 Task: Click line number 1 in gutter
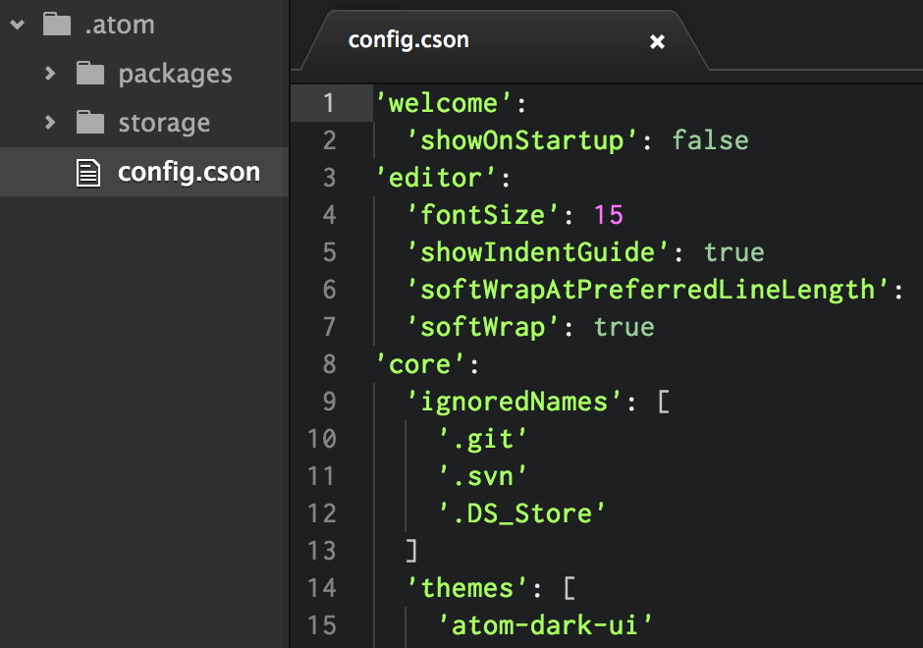(x=328, y=103)
